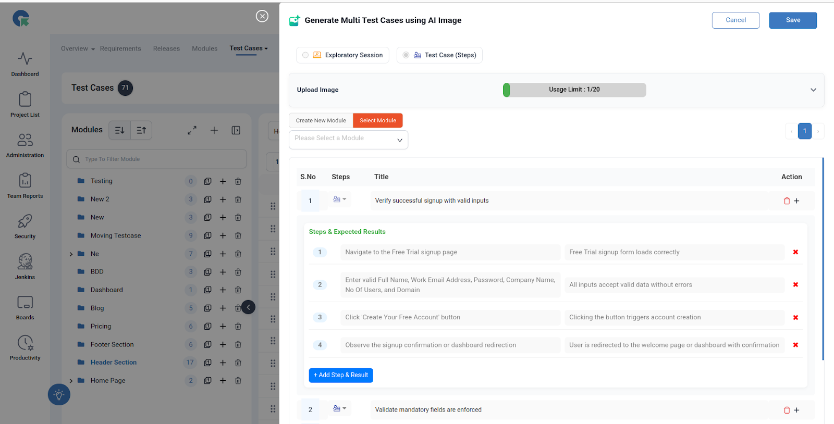Click the Usage Limit progress bar
Image resolution: width=834 pixels, height=424 pixels.
coord(574,90)
